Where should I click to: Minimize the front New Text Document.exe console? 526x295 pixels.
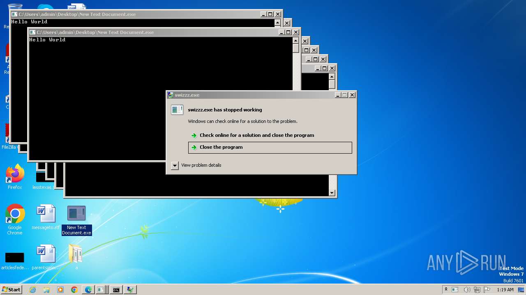281,32
